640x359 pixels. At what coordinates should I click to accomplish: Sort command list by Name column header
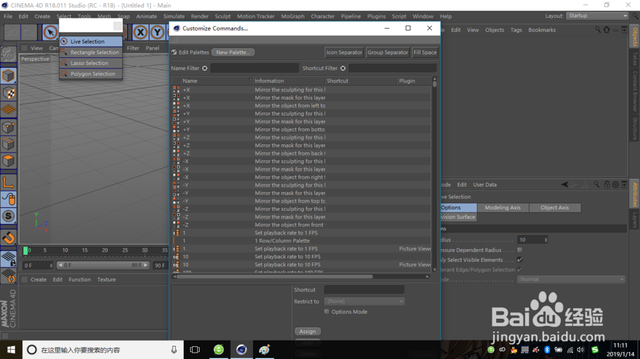click(x=217, y=80)
